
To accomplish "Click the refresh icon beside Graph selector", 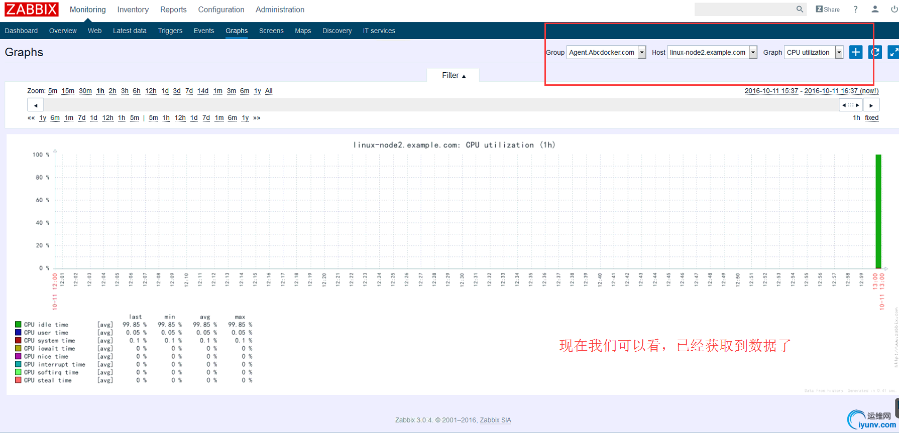I will (875, 52).
